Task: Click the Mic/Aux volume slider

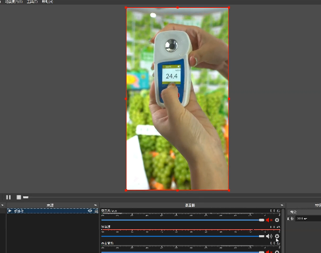Action: [183, 220]
